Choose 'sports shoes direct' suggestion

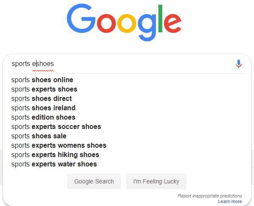coord(127,99)
